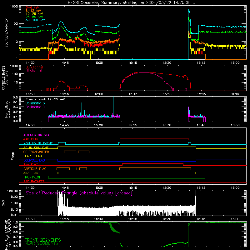Select the FRONT SEGMENTS legend label

tap(43, 240)
